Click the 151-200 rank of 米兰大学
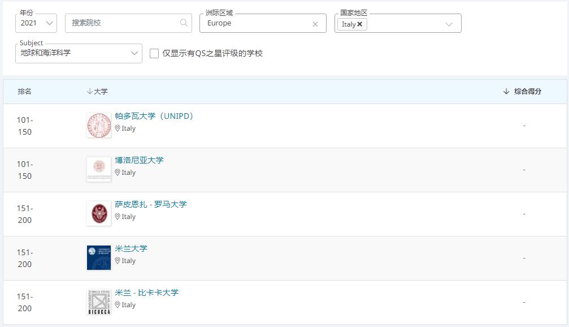Viewport: 569px width, 327px height. coord(25,259)
